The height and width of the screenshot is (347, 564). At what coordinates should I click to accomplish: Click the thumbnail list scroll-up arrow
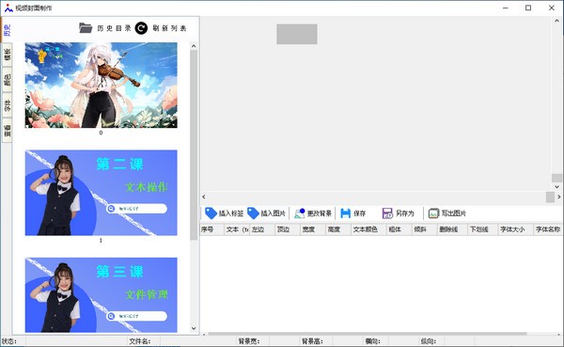pos(194,46)
